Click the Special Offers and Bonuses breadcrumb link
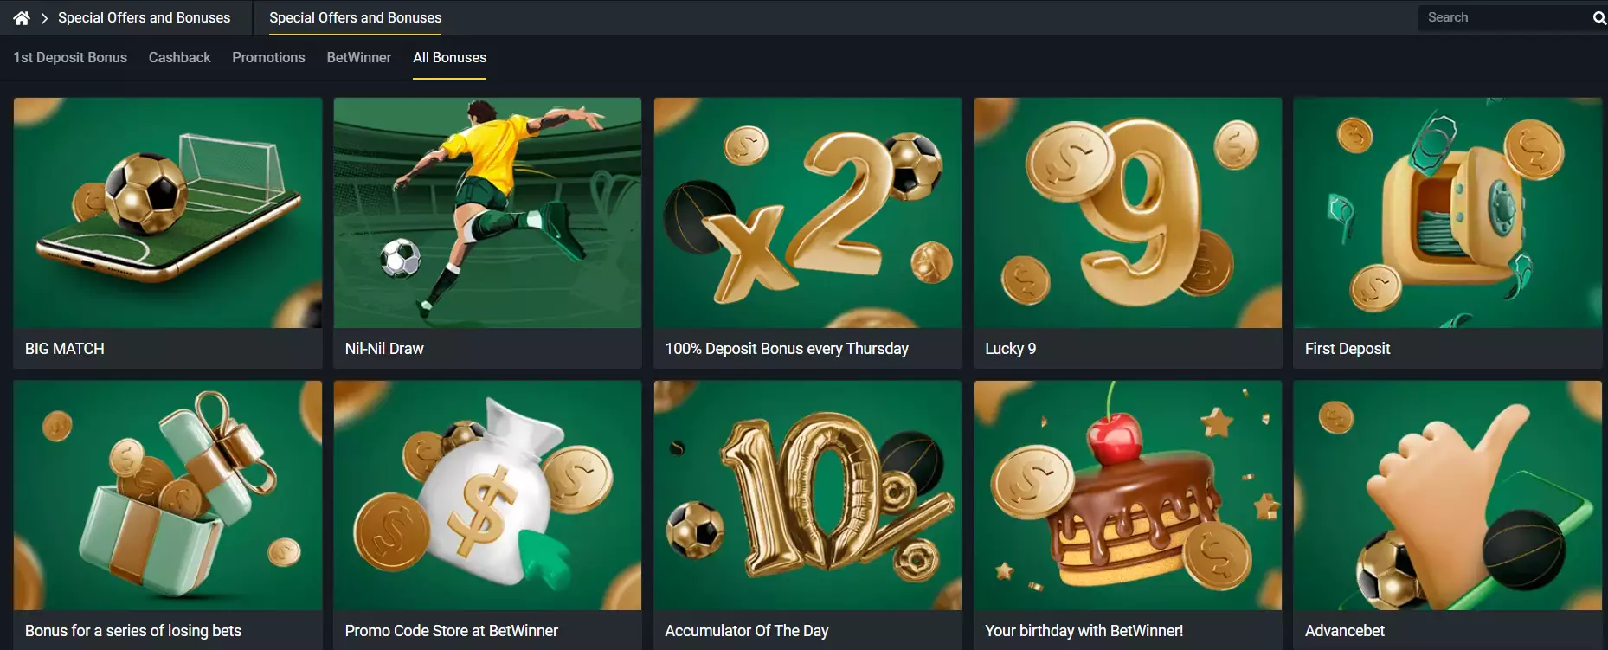 [x=144, y=17]
